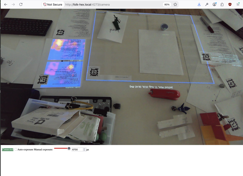Viewport: 243px width, 176px height.
Task: Open the uBlock Origin shield extension
Action: (230, 5)
